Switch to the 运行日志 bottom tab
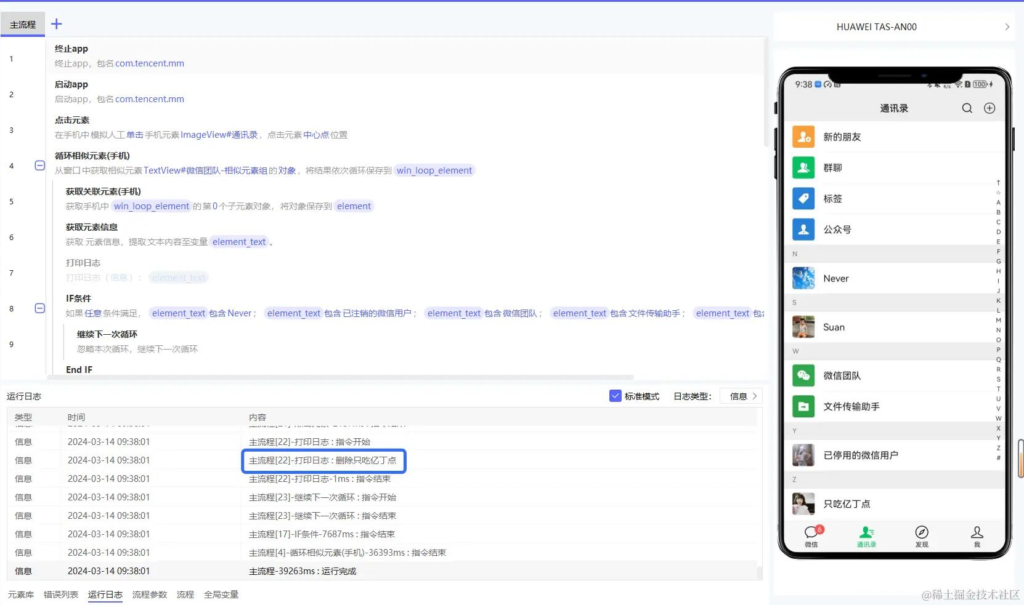 pos(105,595)
